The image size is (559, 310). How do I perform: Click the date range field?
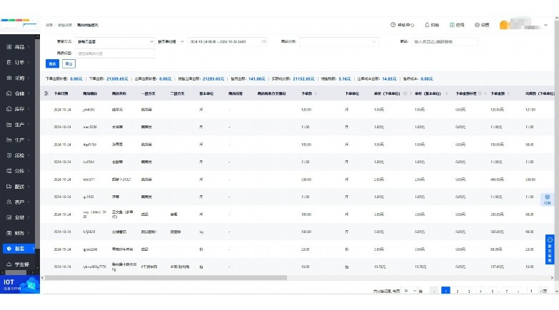(x=227, y=41)
